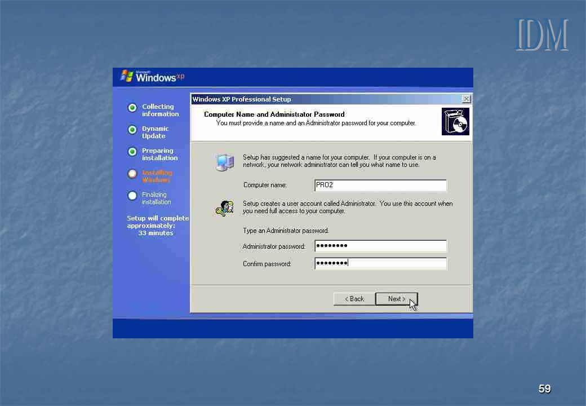Click the Administrator user keys icon
The width and height of the screenshot is (586, 406).
(225, 208)
